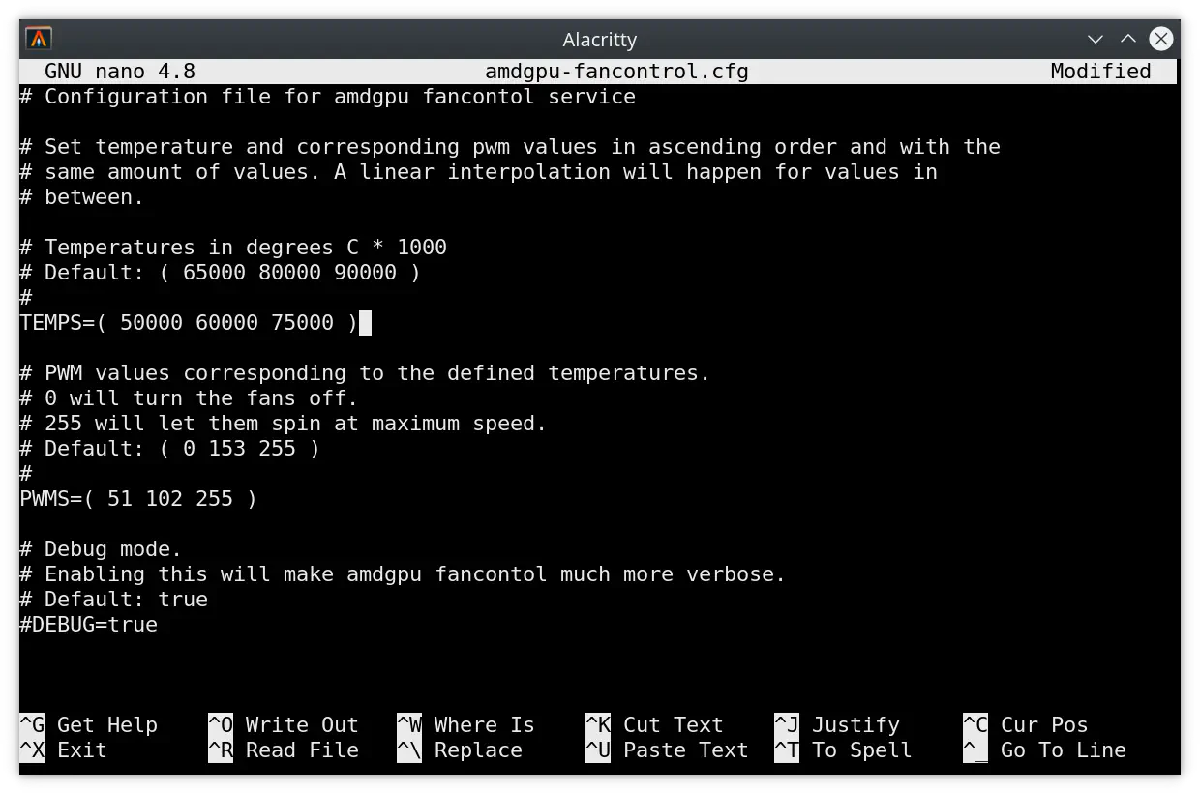Click the ^K Cut Text shortcut
Screen dimensions: 1200x794
click(654, 725)
